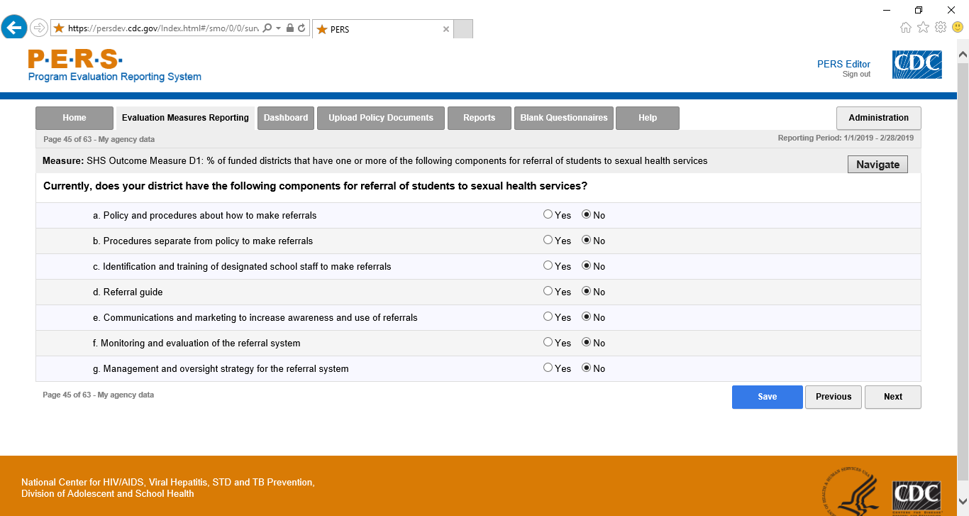Click the Sign out link
Viewport: 969px width, 516px height.
point(856,75)
